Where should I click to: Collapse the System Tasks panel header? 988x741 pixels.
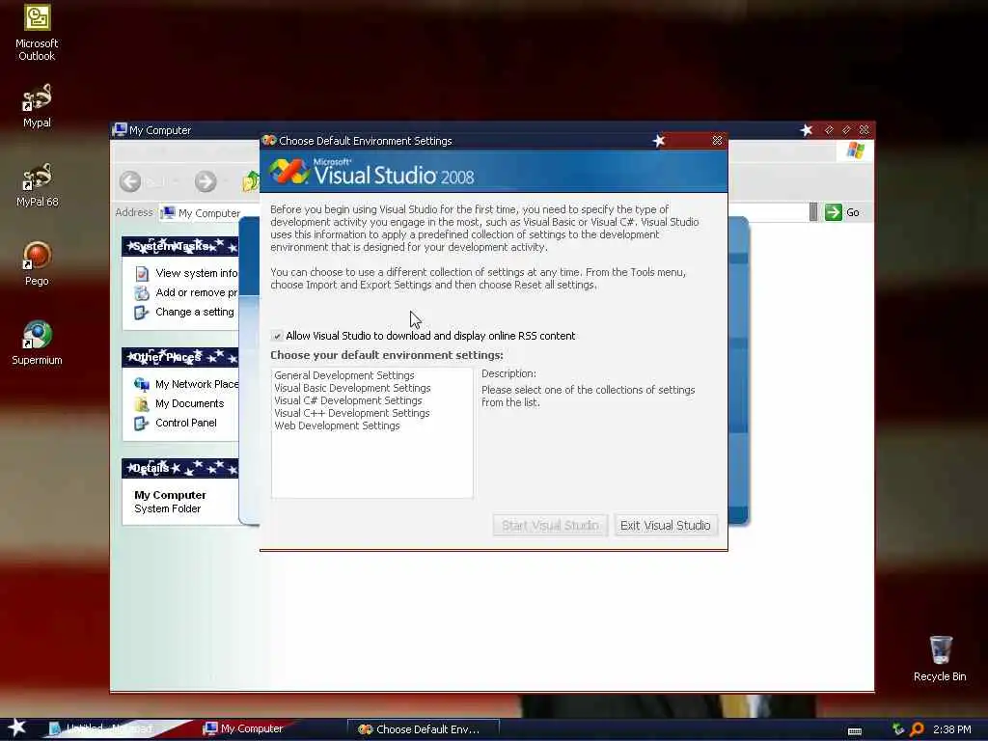pos(180,246)
